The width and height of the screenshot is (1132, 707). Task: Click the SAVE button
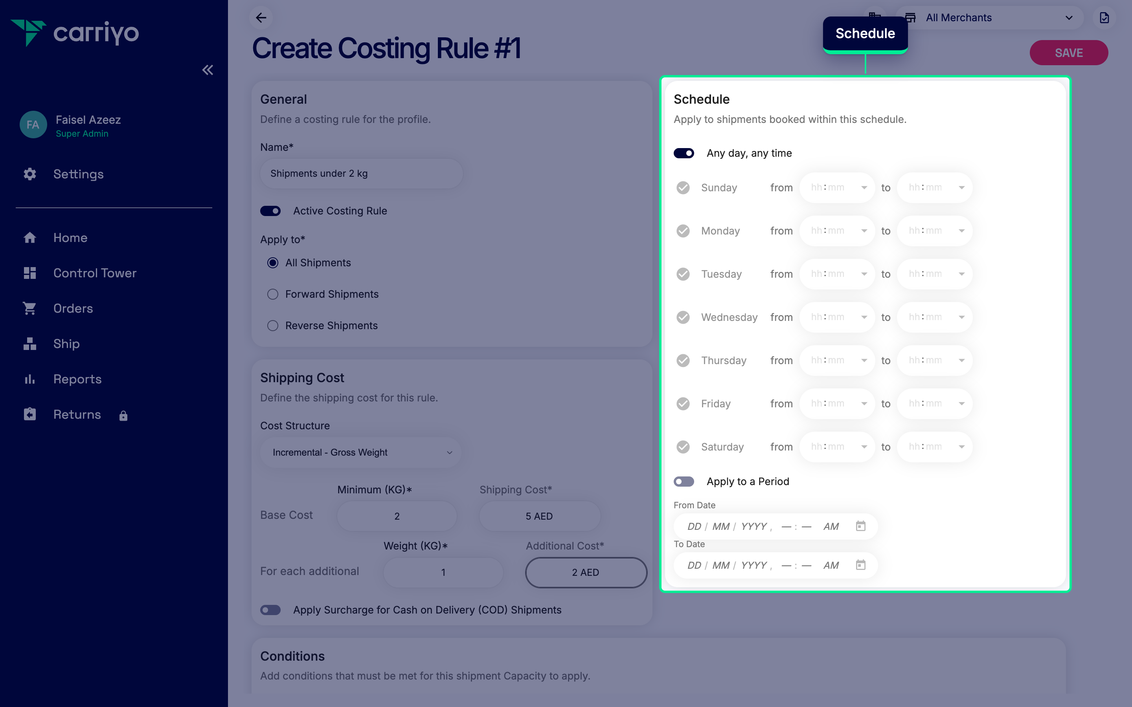1069,53
